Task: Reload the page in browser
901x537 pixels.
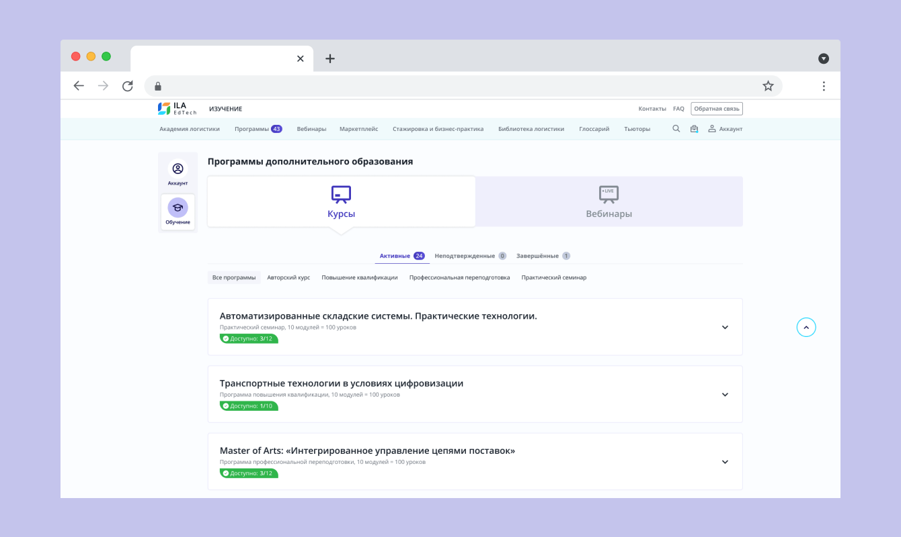Action: tap(127, 86)
